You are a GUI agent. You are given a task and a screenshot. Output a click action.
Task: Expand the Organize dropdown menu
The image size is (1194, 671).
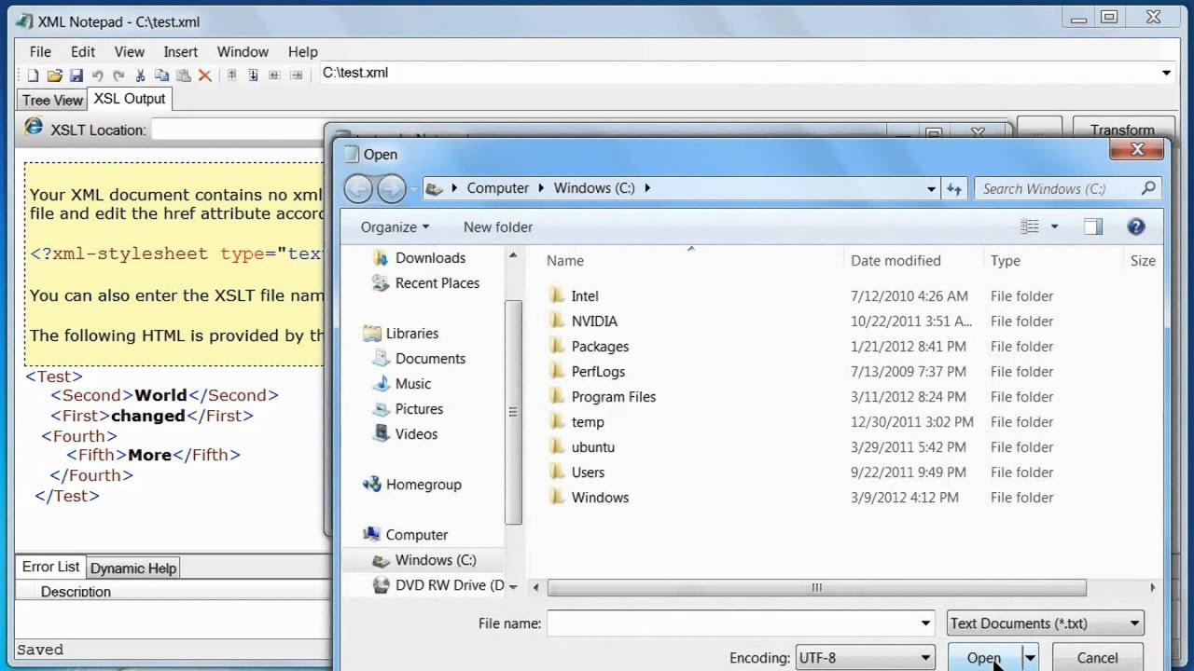point(395,227)
